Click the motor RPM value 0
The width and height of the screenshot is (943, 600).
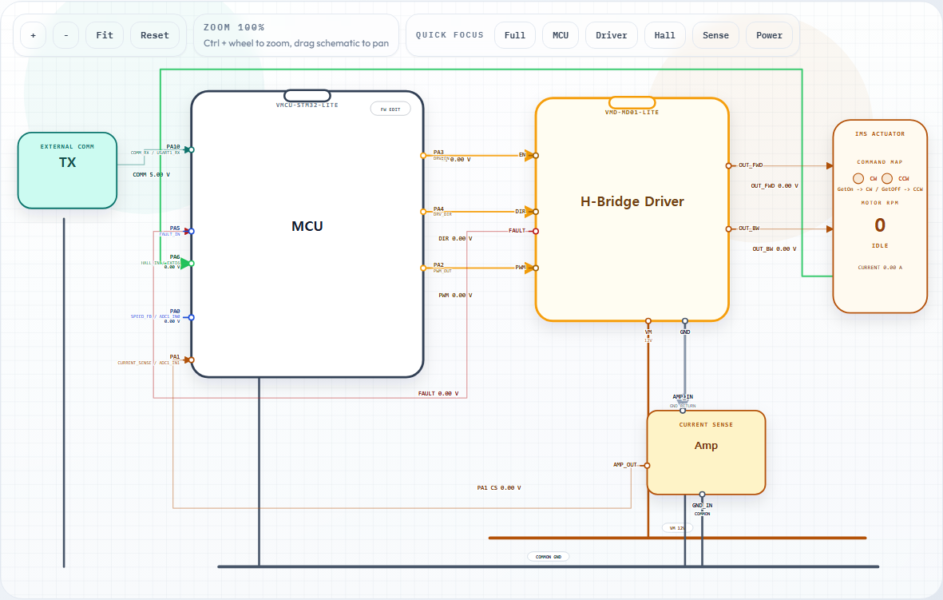(880, 225)
